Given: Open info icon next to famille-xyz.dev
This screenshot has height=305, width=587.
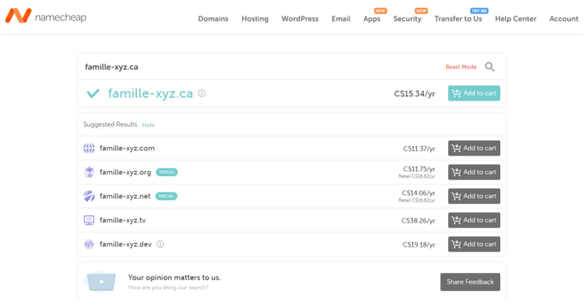Looking at the screenshot, I should [160, 244].
